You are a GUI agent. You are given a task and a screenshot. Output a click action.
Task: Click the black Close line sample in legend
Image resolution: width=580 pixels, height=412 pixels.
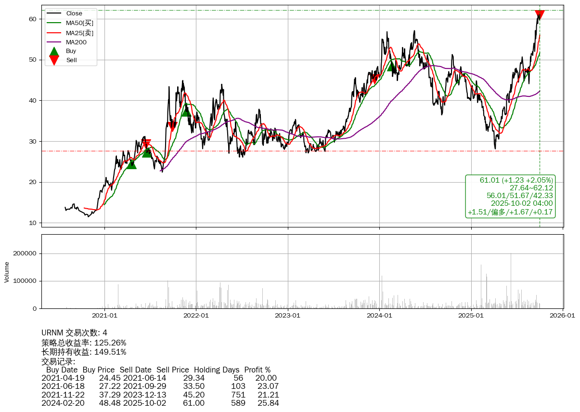[54, 13]
